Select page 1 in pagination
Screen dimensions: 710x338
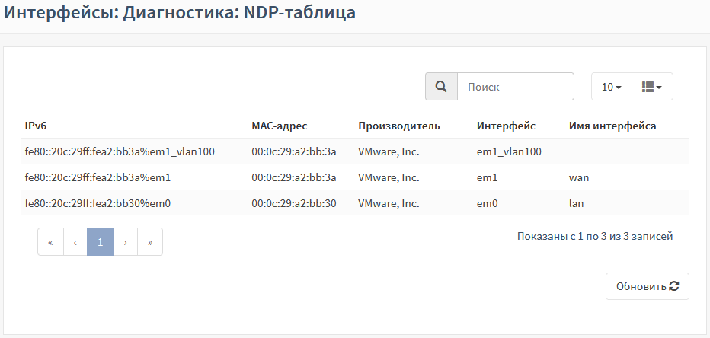point(100,242)
